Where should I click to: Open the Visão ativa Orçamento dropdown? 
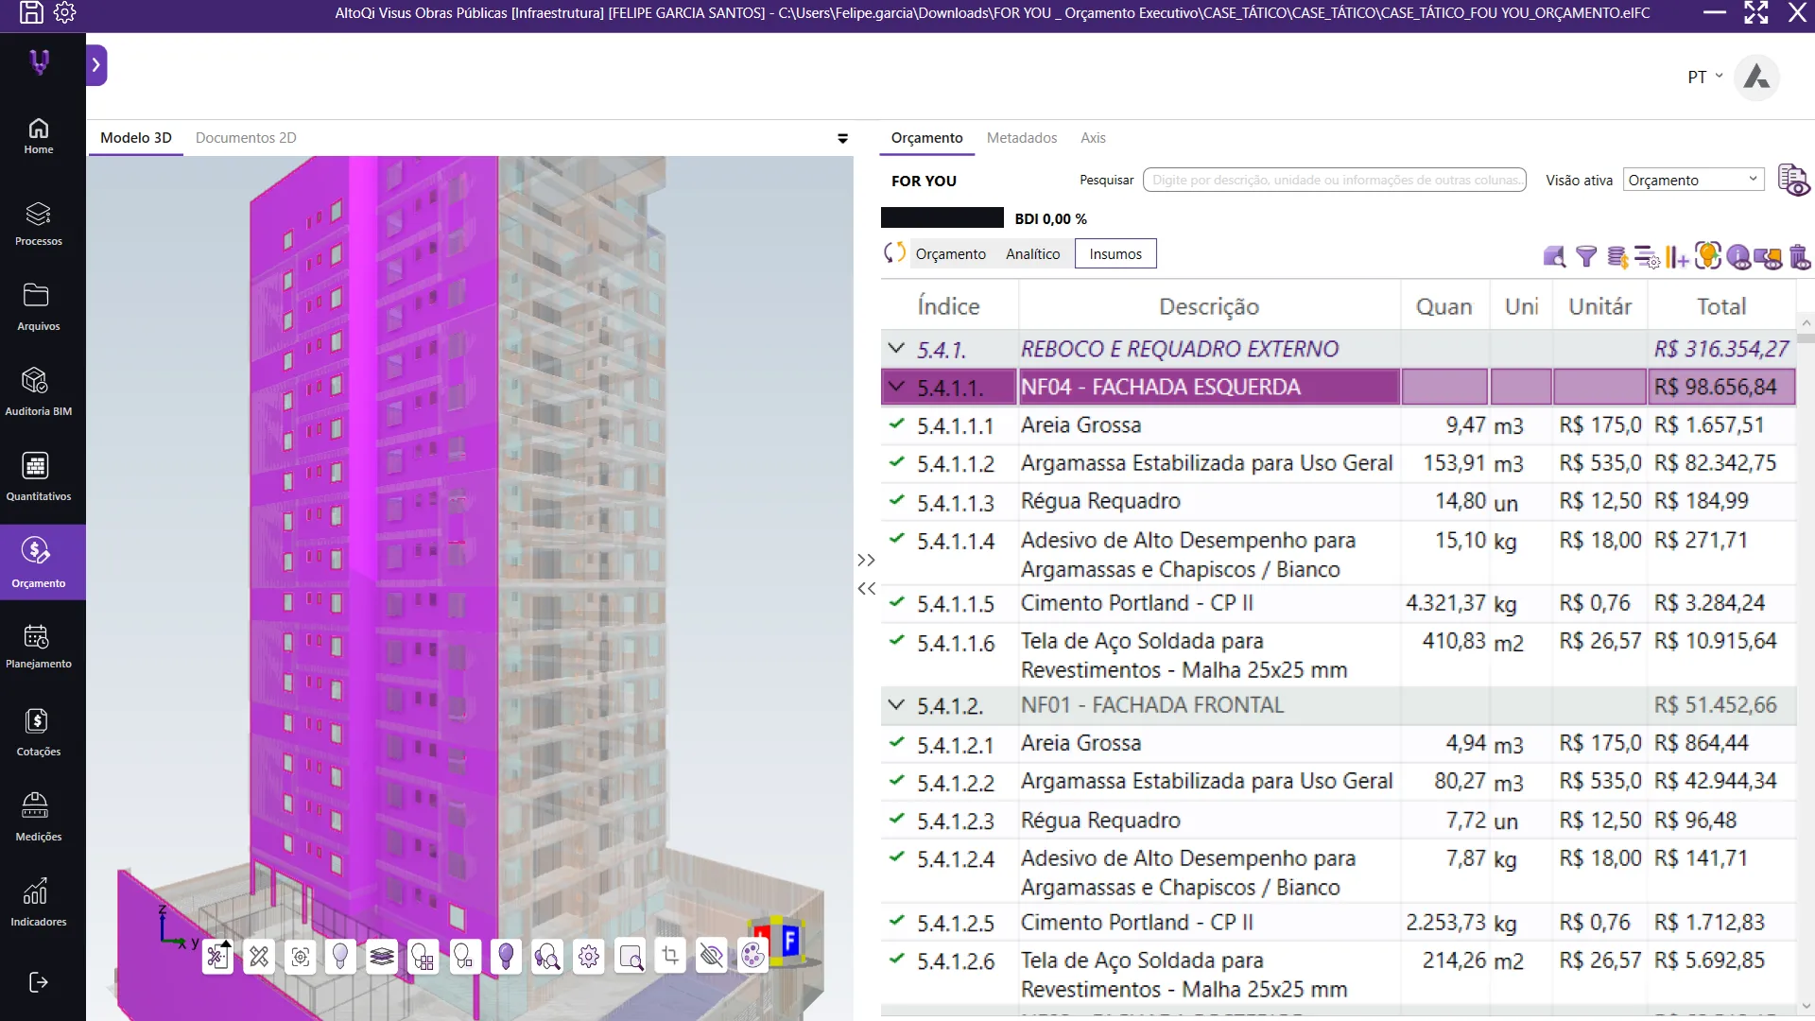[x=1694, y=180]
